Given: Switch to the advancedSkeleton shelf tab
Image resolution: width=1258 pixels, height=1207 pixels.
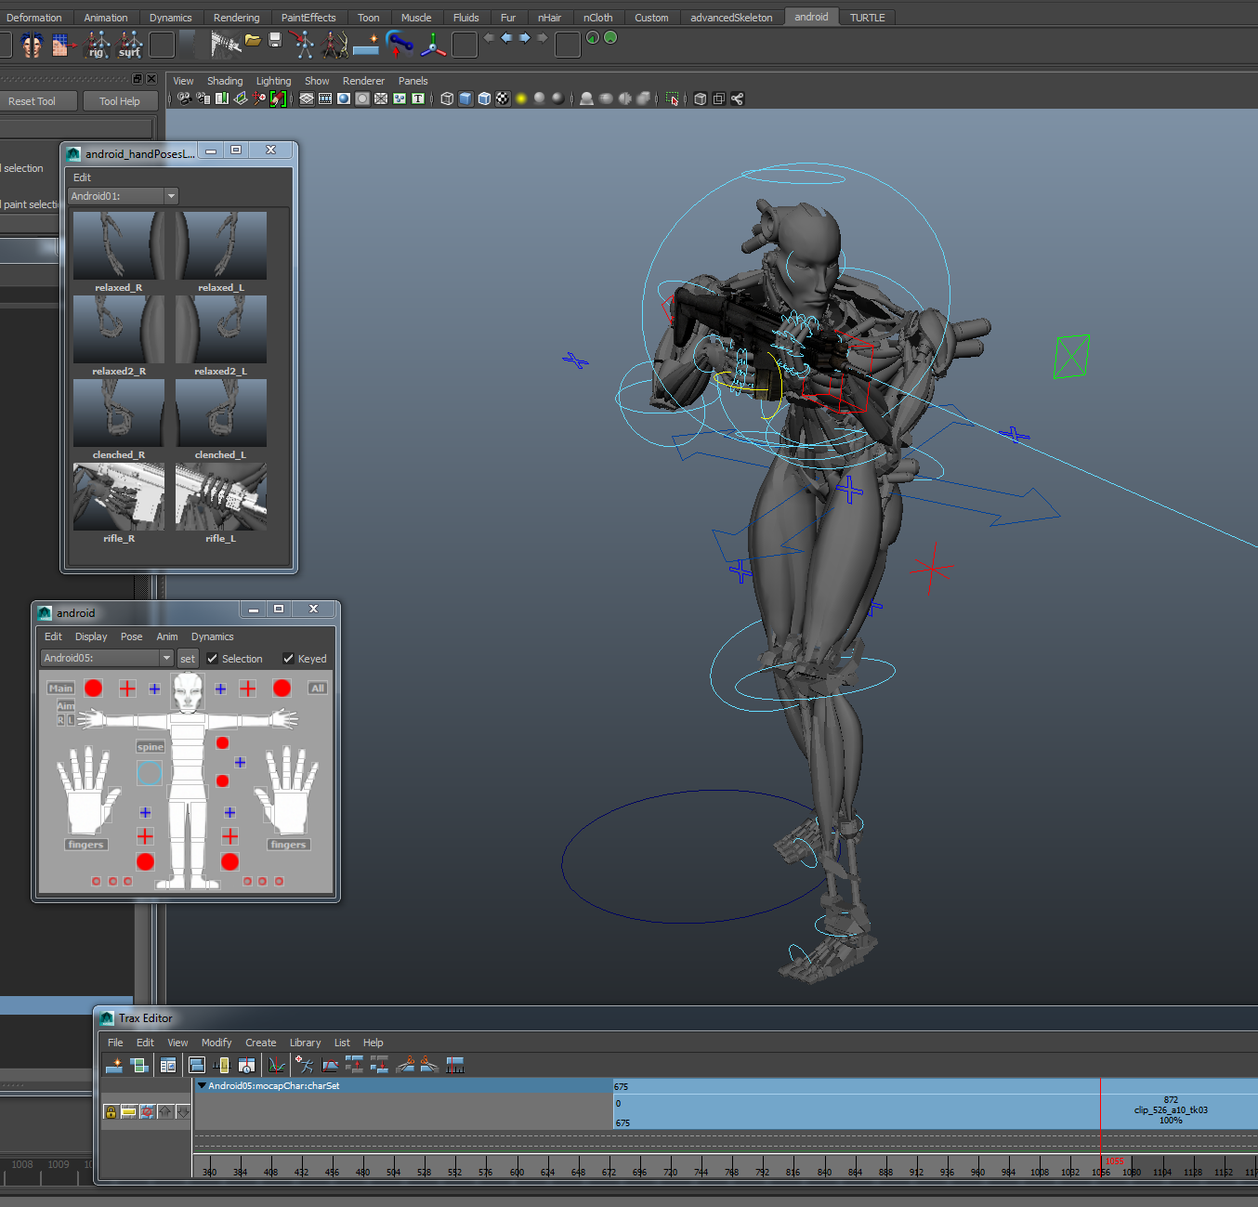Looking at the screenshot, I should point(731,18).
